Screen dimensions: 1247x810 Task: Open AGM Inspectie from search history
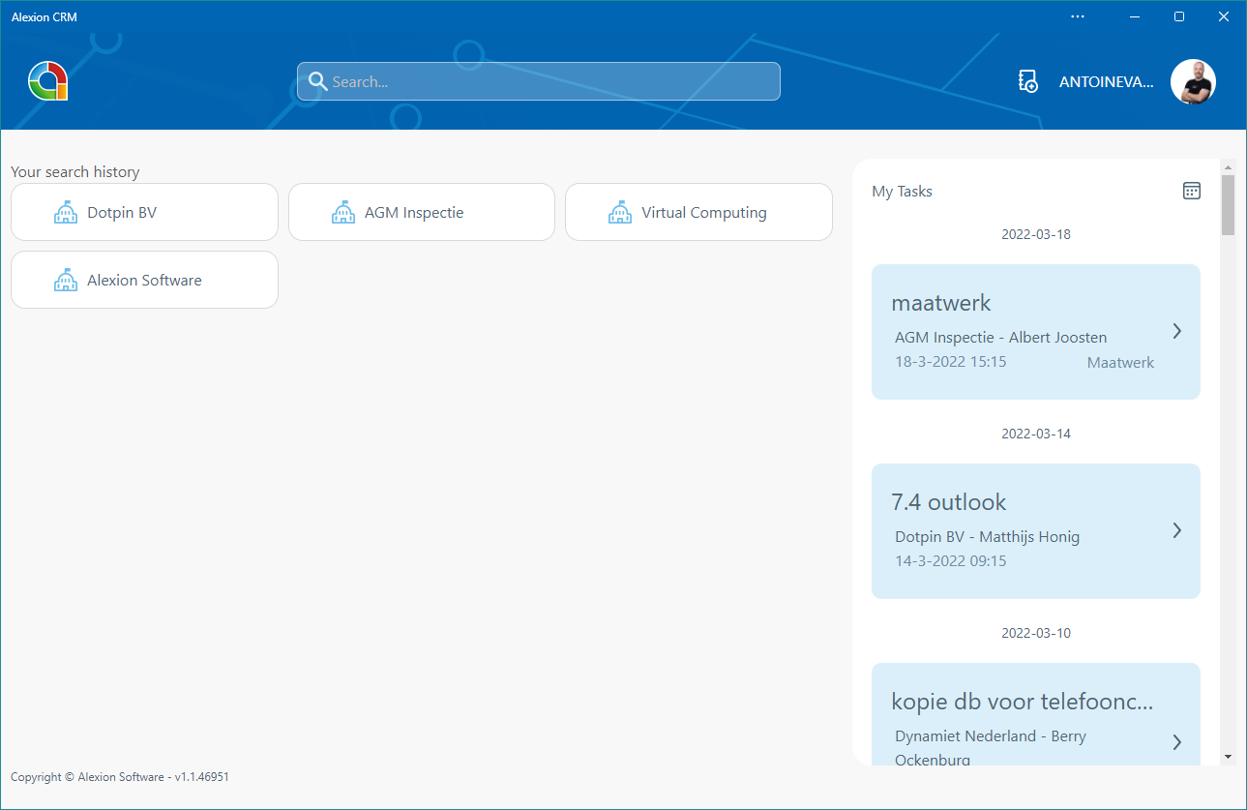pyautogui.click(x=422, y=212)
